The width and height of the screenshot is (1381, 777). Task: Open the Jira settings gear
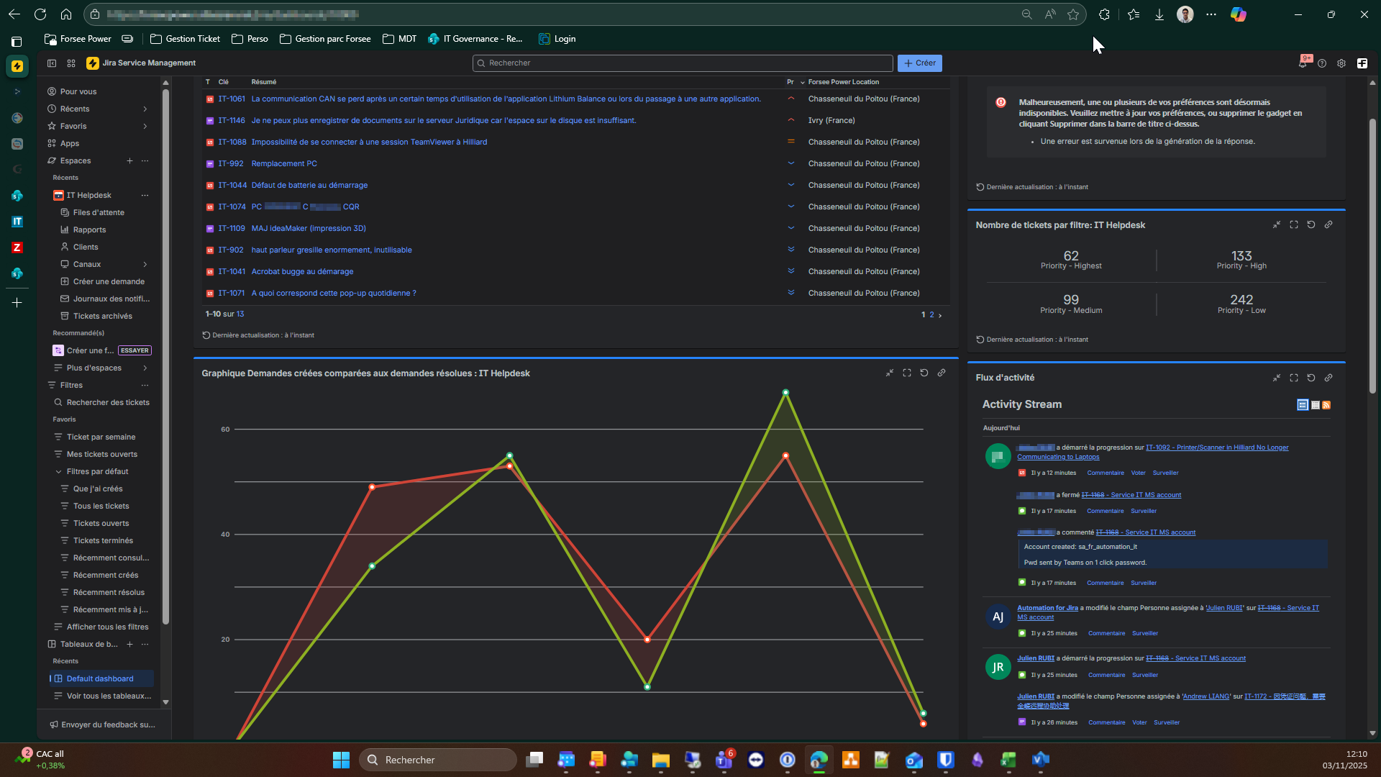pyautogui.click(x=1341, y=63)
